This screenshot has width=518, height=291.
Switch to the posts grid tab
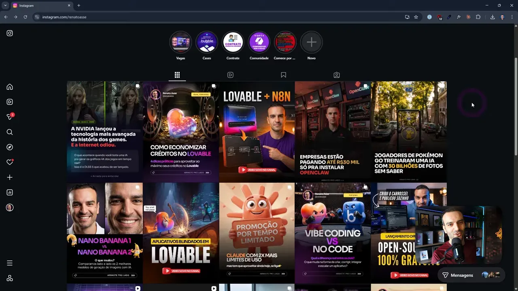(177, 75)
